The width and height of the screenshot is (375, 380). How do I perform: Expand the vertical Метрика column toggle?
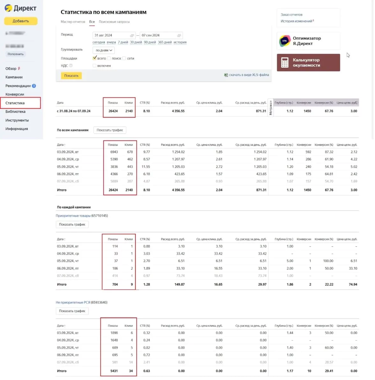[270, 108]
